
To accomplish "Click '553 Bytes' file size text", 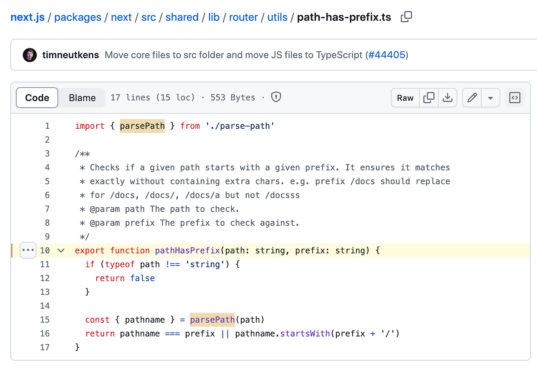I will click(x=233, y=98).
